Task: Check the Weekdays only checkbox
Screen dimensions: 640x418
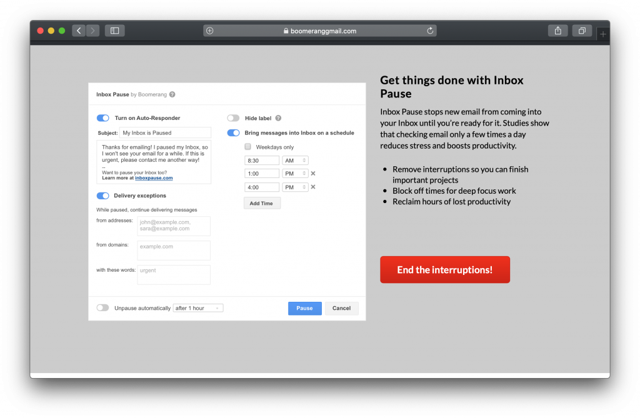Action: coord(248,147)
